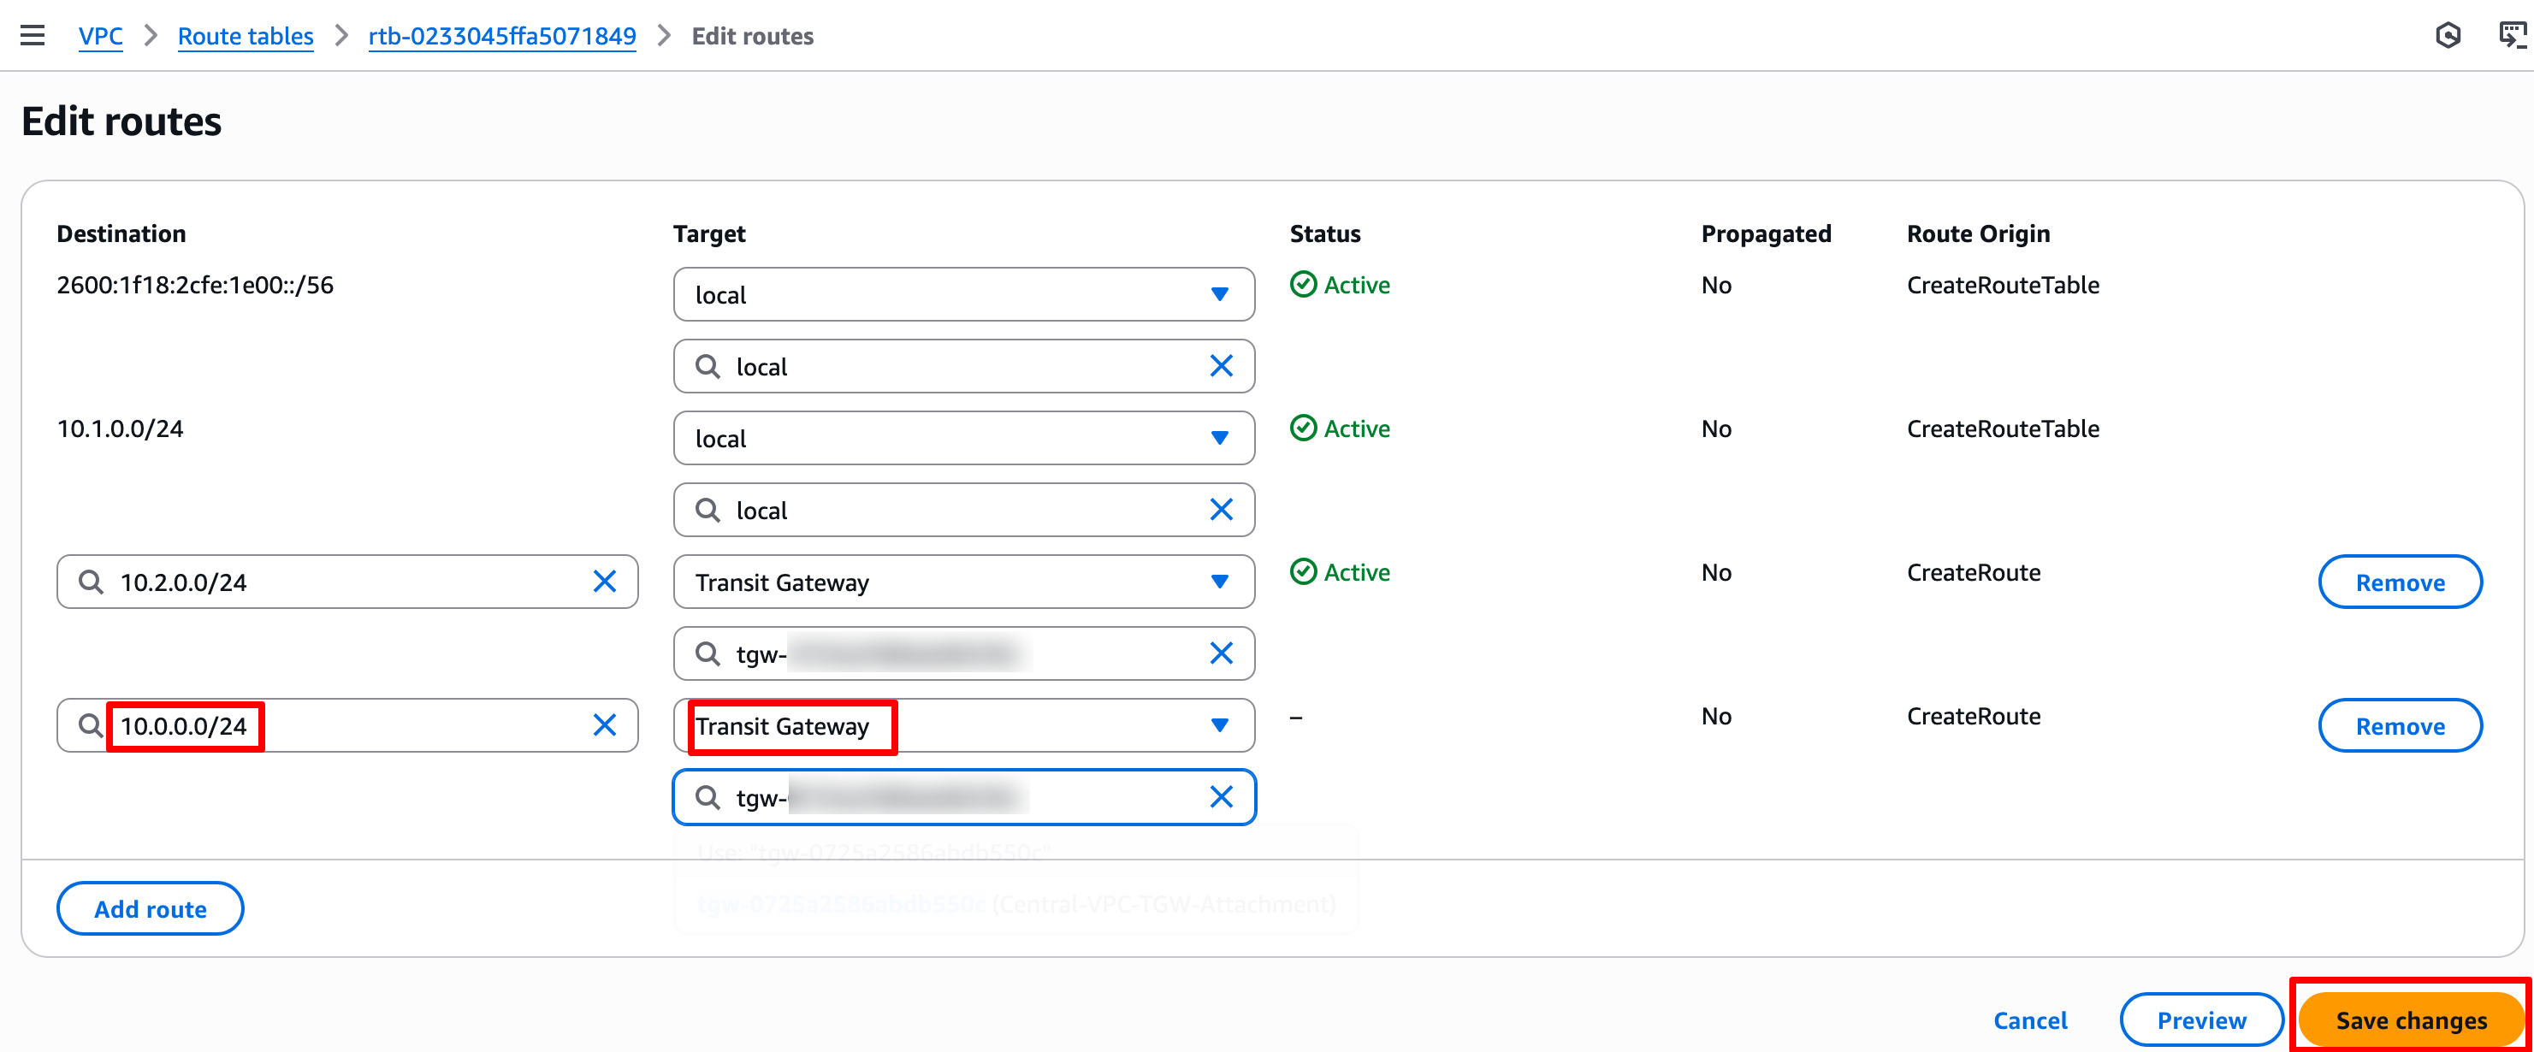Clear the 10.2.0.0/24 destination field
This screenshot has width=2534, height=1052.
tap(604, 581)
